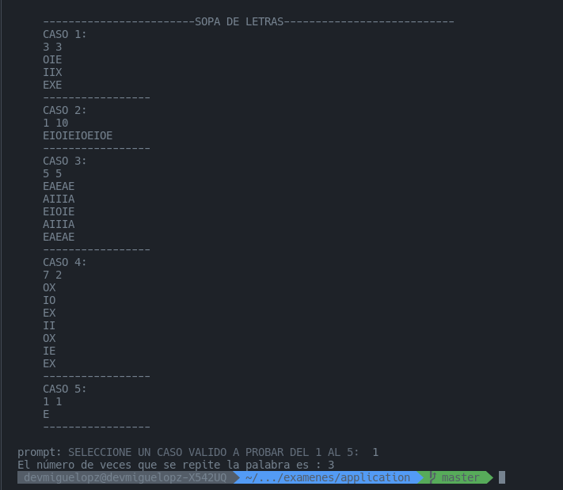Viewport: 563px width, 490px height.
Task: Click the EIOIE row in case 3
Action: pos(59,211)
